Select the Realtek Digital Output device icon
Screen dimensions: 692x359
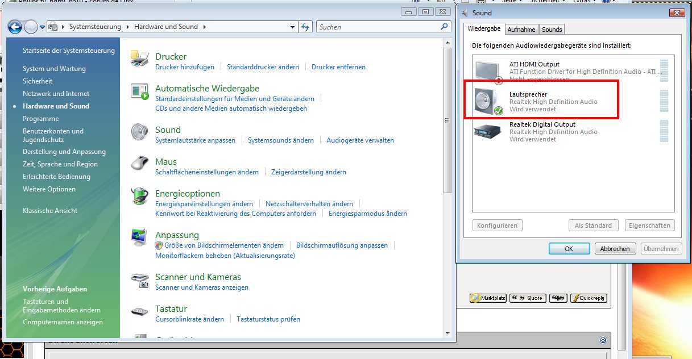[x=488, y=132]
